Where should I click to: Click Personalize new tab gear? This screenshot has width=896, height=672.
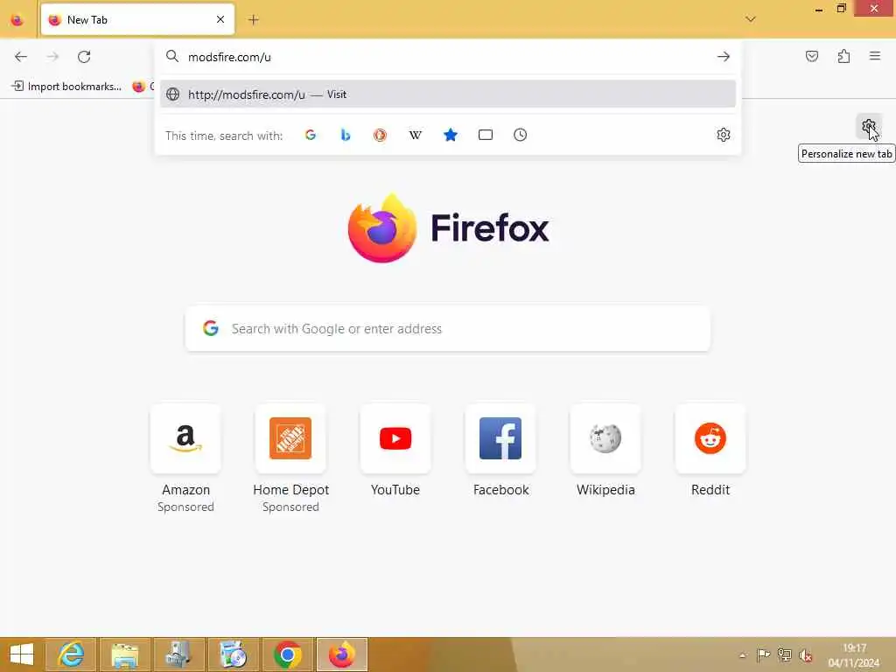tap(869, 126)
